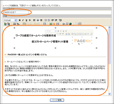Click the editor scrollbar up arrow

pos(109,28)
